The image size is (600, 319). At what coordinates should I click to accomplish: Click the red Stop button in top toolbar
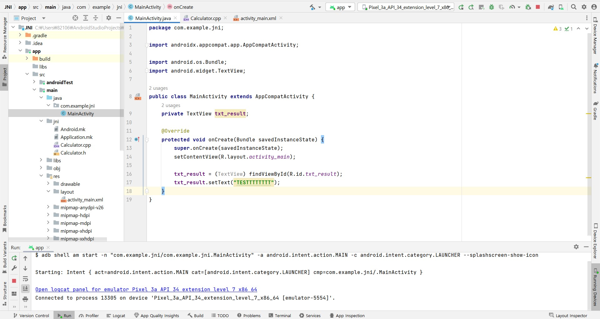pyautogui.click(x=538, y=7)
